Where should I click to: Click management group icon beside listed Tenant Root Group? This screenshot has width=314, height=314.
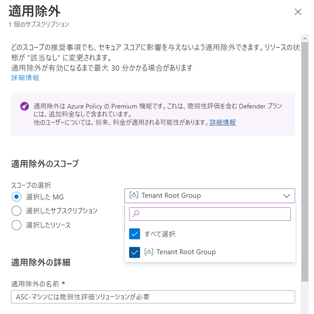coord(149,252)
